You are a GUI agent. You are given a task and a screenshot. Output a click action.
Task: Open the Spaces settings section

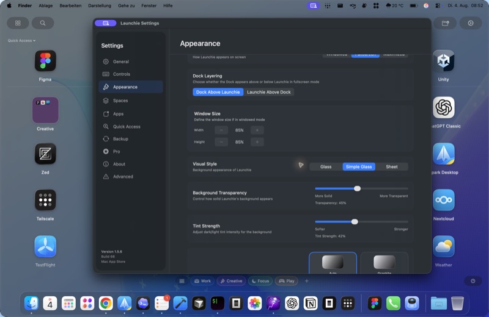(x=131, y=101)
